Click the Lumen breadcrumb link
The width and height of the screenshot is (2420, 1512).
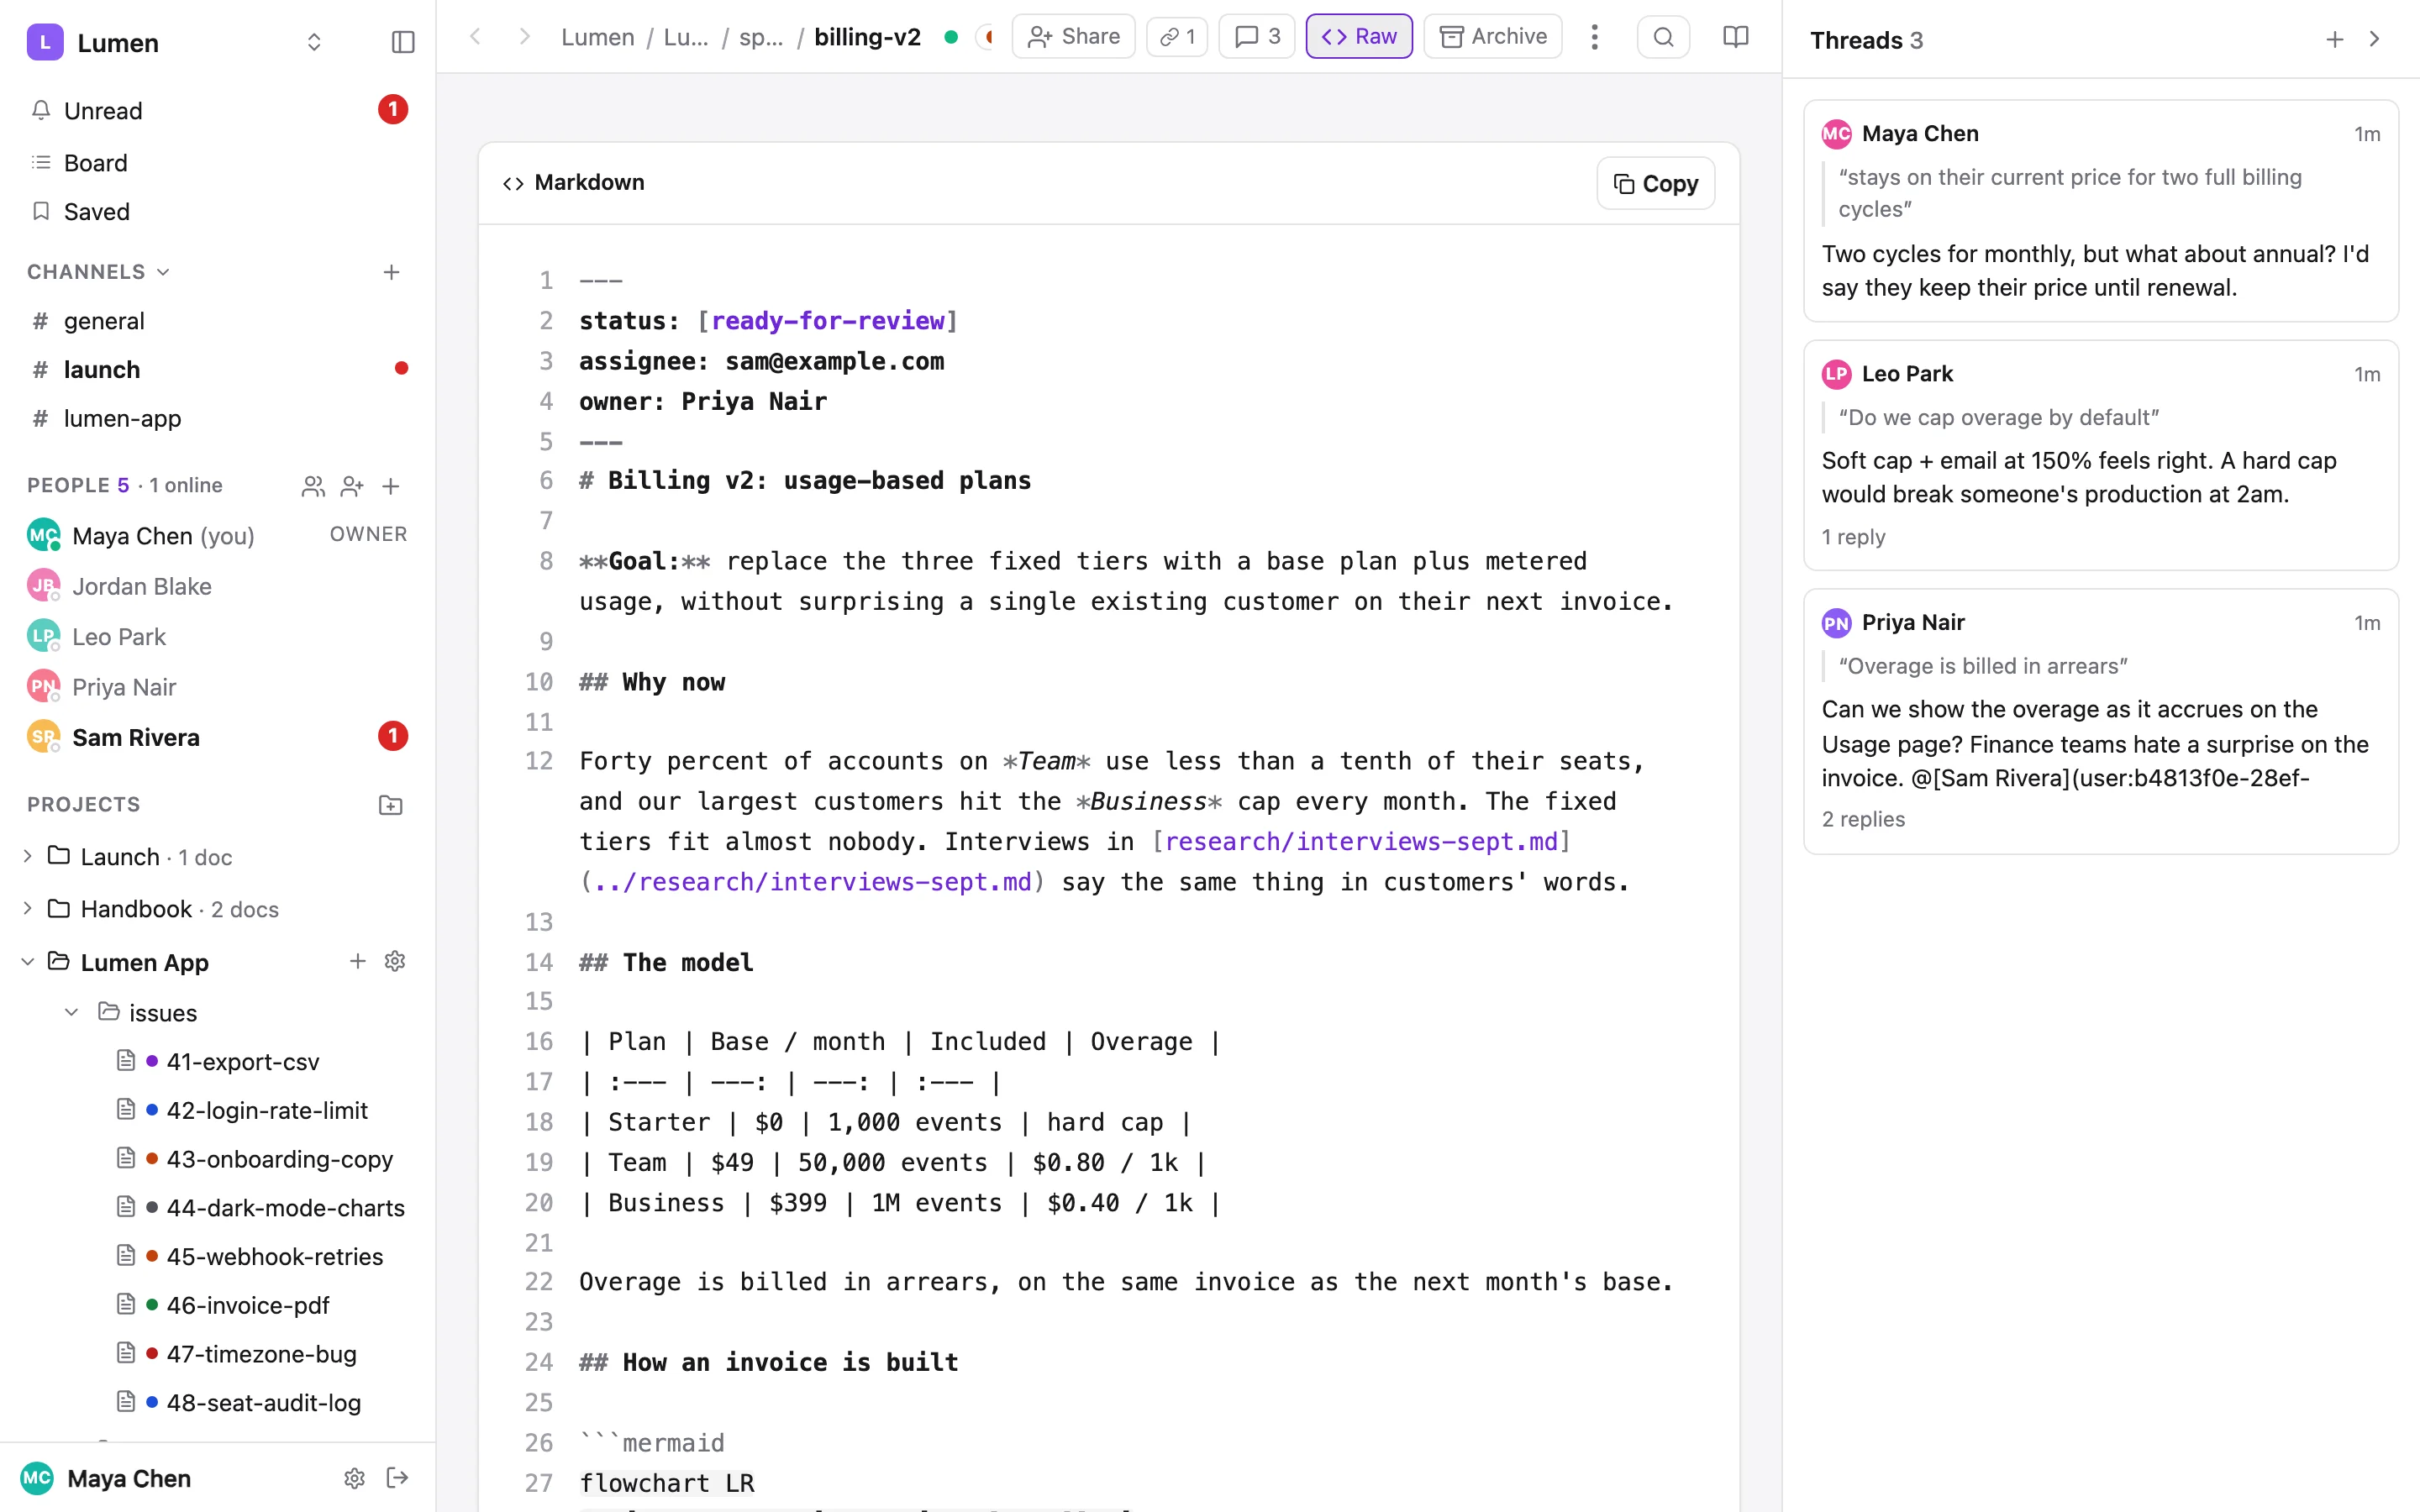(597, 37)
